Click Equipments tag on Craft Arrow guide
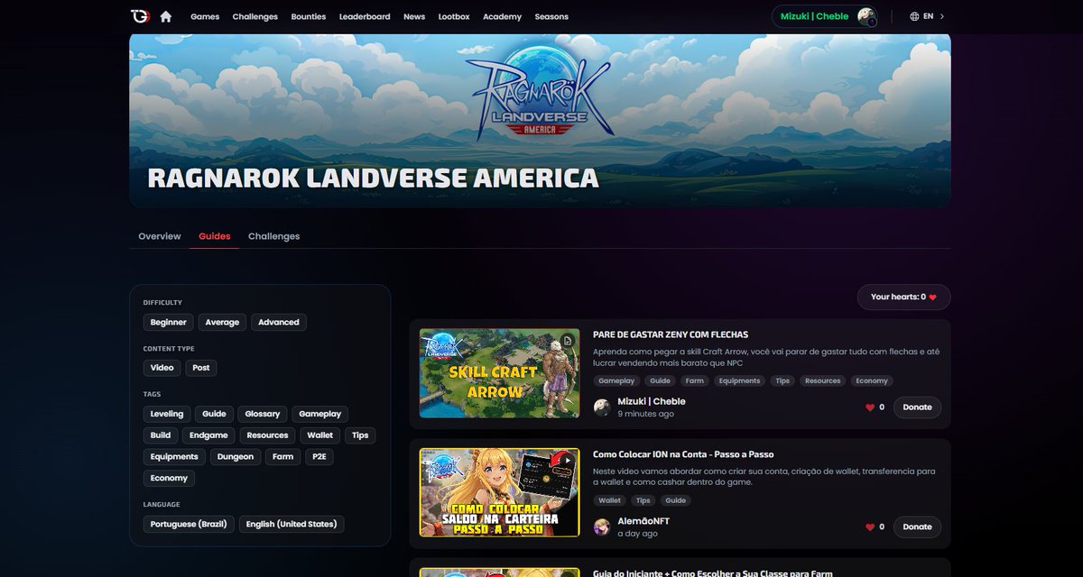 click(x=739, y=380)
